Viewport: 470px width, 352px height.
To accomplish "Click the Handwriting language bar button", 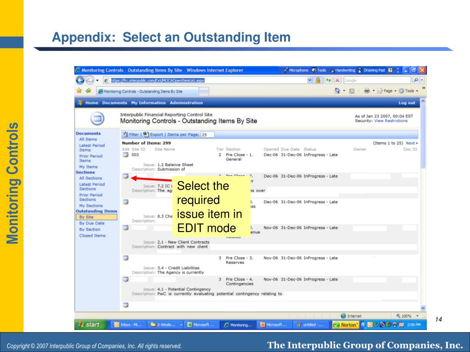I will (x=342, y=70).
